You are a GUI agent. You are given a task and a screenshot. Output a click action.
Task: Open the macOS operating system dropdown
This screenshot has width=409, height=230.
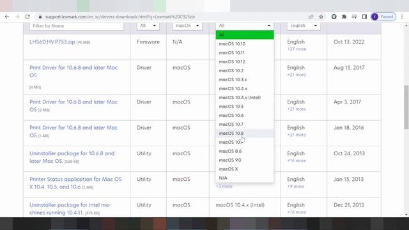[x=187, y=26]
